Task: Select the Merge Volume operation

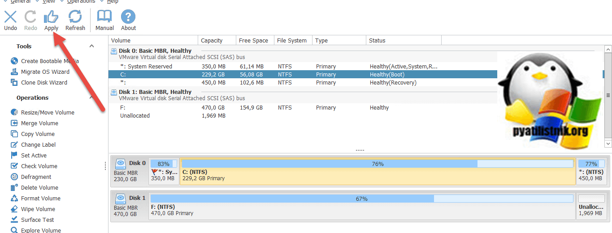Action: coord(35,123)
